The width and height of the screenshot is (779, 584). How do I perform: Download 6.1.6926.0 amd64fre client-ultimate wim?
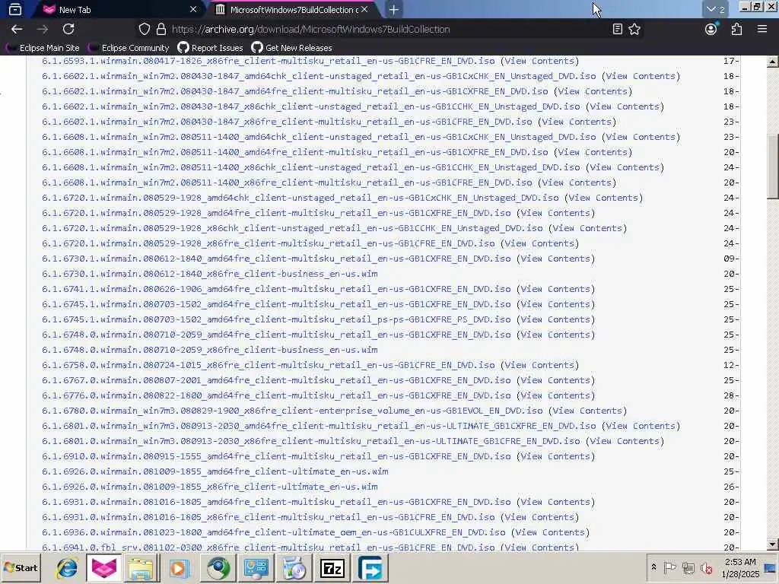click(x=215, y=471)
